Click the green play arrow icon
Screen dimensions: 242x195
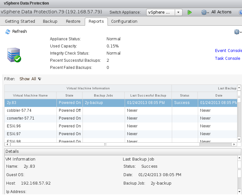(x=189, y=12)
